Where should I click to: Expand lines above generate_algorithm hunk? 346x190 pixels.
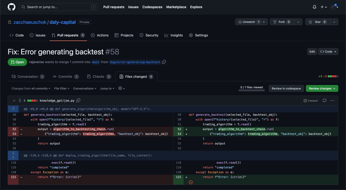point(13,109)
